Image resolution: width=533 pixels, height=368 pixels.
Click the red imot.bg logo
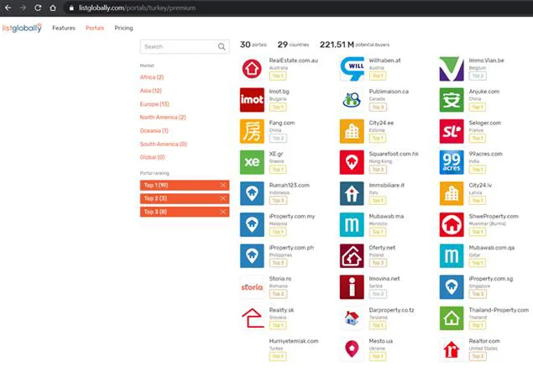[252, 100]
